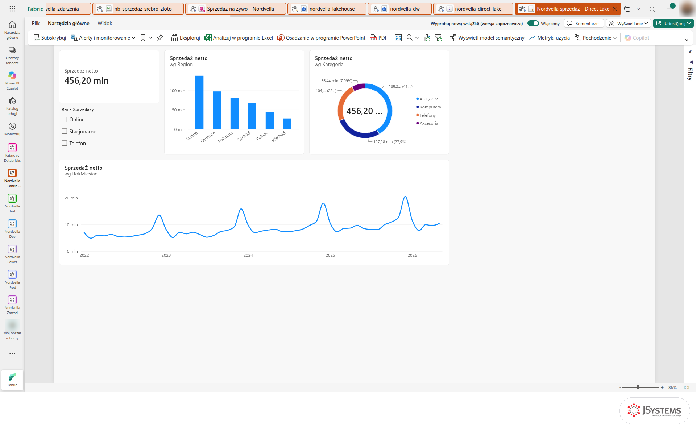Toggle the new ribbon Włączony switch
The image size is (696, 430).
point(533,23)
